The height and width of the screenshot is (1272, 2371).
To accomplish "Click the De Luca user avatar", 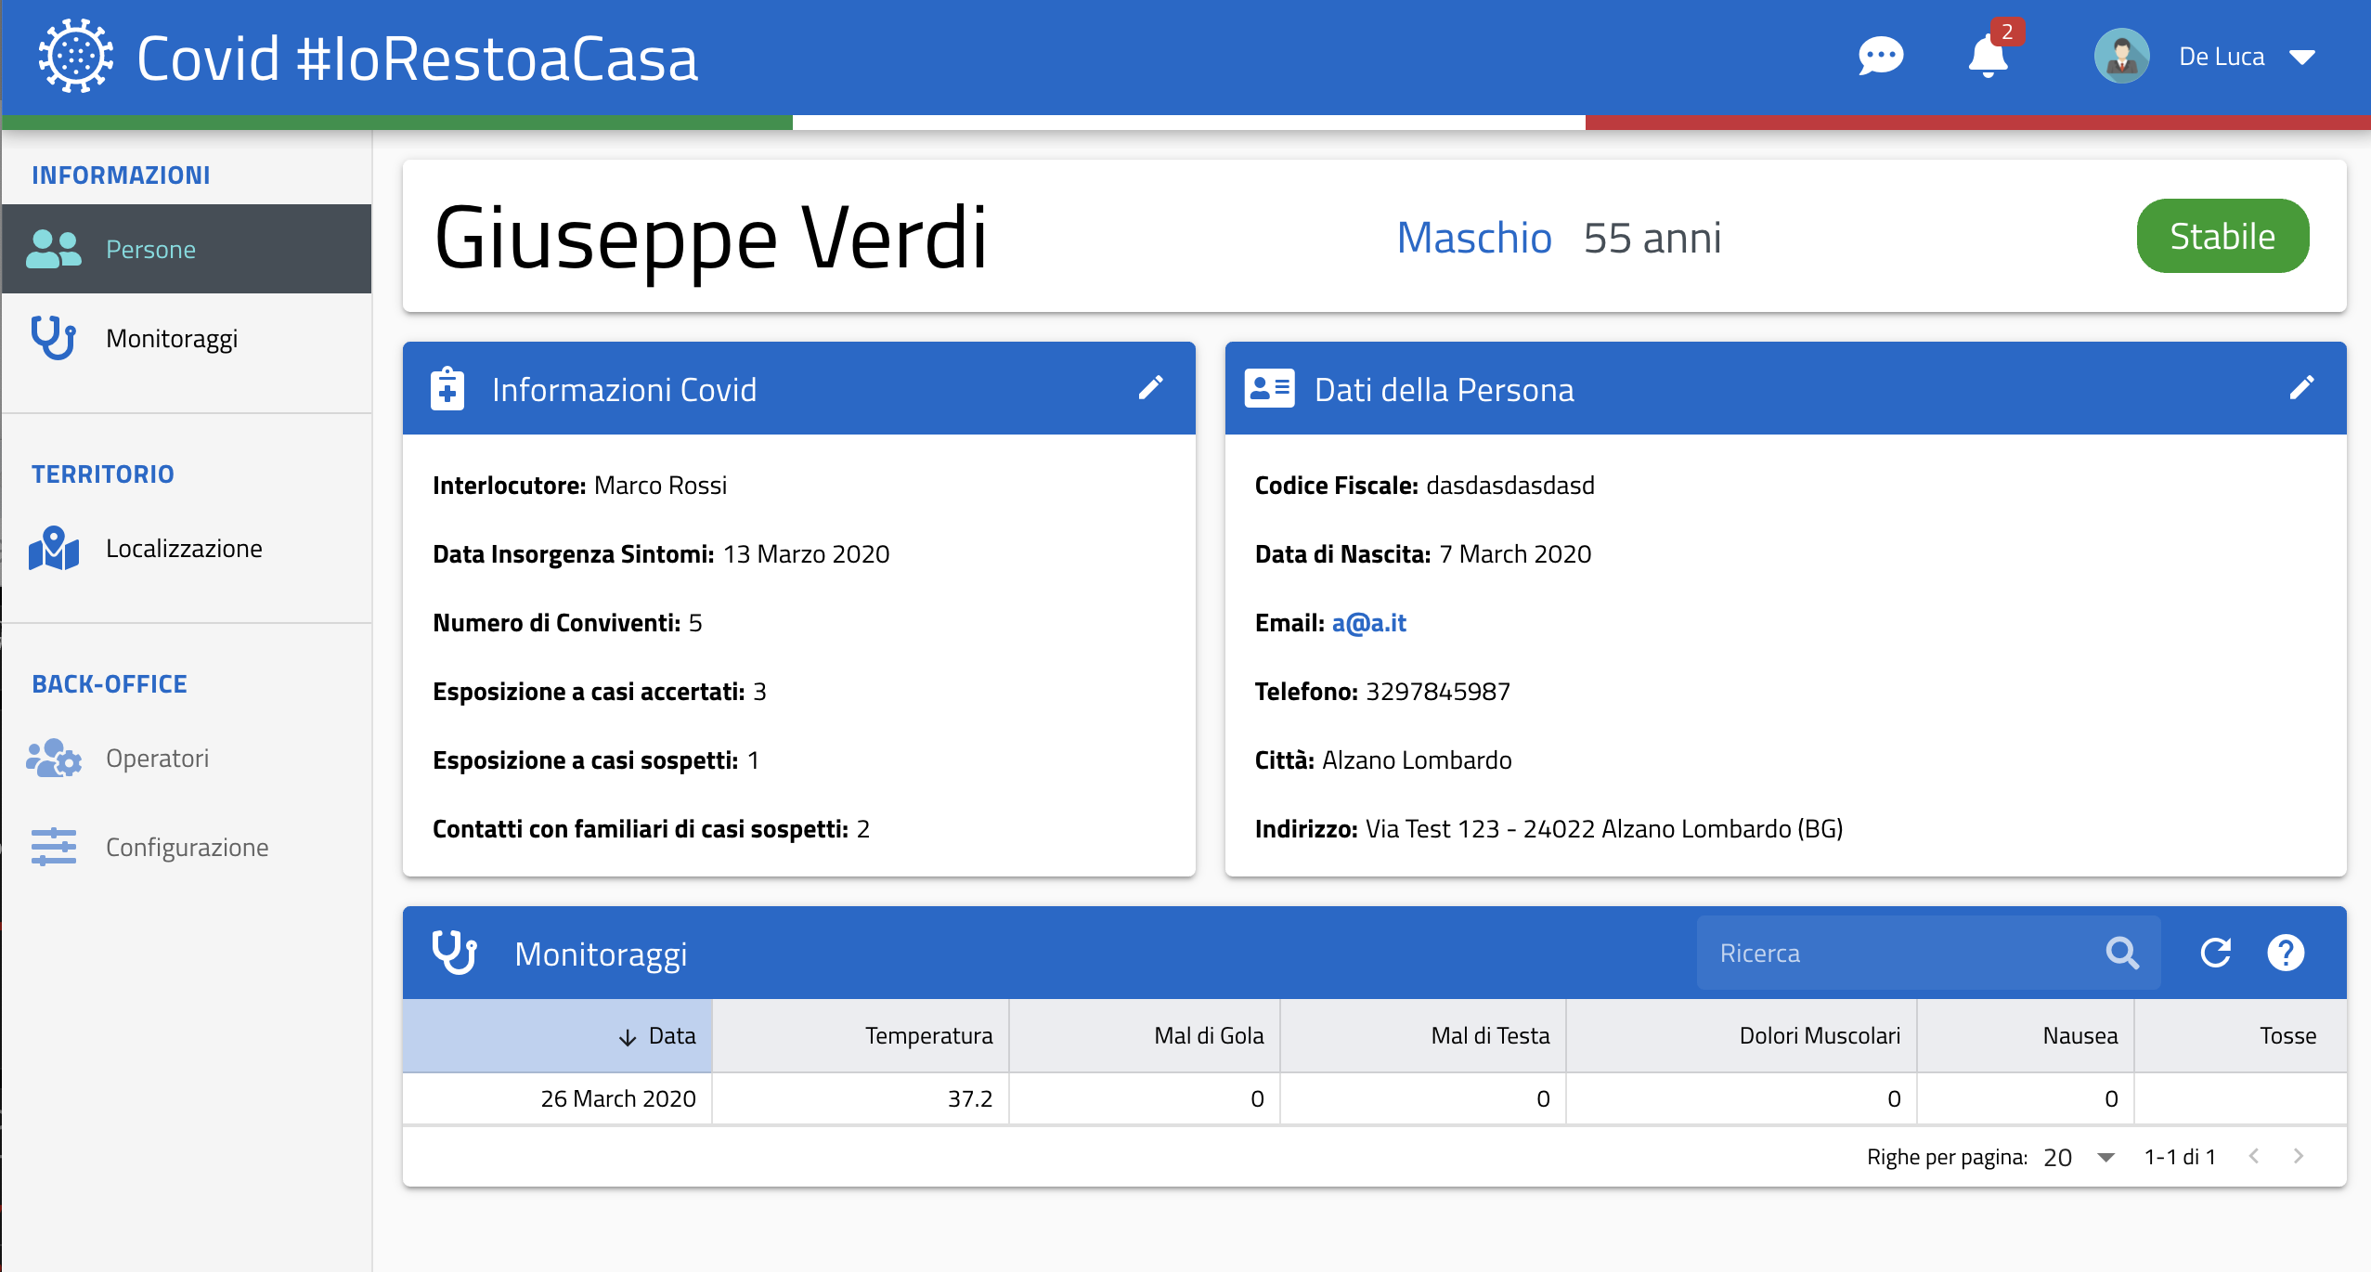I will [x=2121, y=57].
